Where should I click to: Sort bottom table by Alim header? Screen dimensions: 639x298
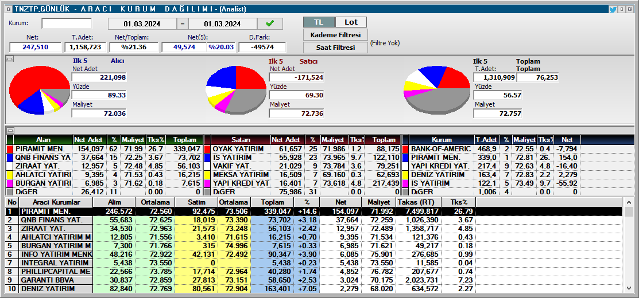114,202
